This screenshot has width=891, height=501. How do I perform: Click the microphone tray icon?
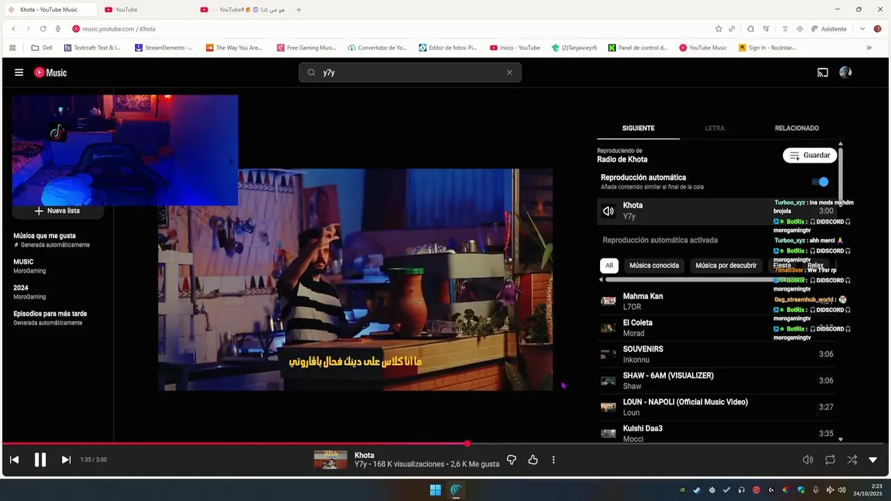click(816, 490)
